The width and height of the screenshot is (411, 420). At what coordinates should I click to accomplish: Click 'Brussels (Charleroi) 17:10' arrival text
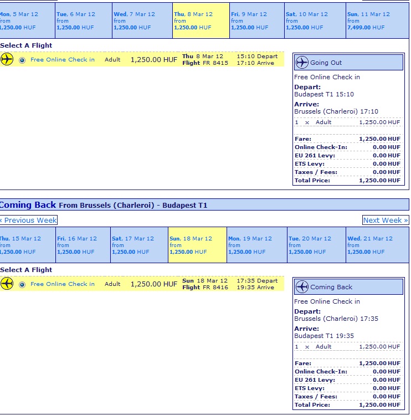coord(336,111)
